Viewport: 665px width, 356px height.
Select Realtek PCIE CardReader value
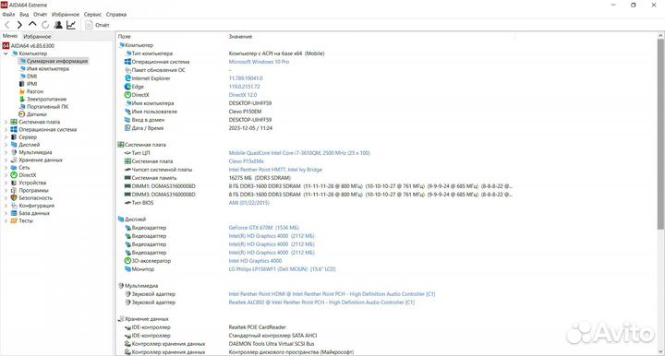point(257,327)
